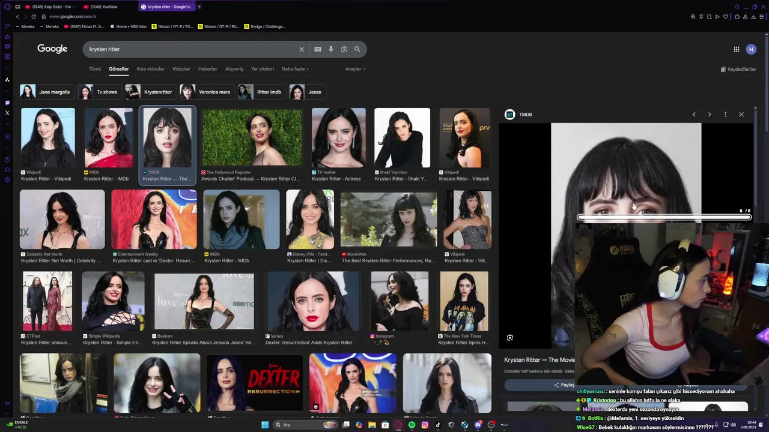Open the browser easy setup menu icon
The width and height of the screenshot is (769, 432).
tap(761, 17)
